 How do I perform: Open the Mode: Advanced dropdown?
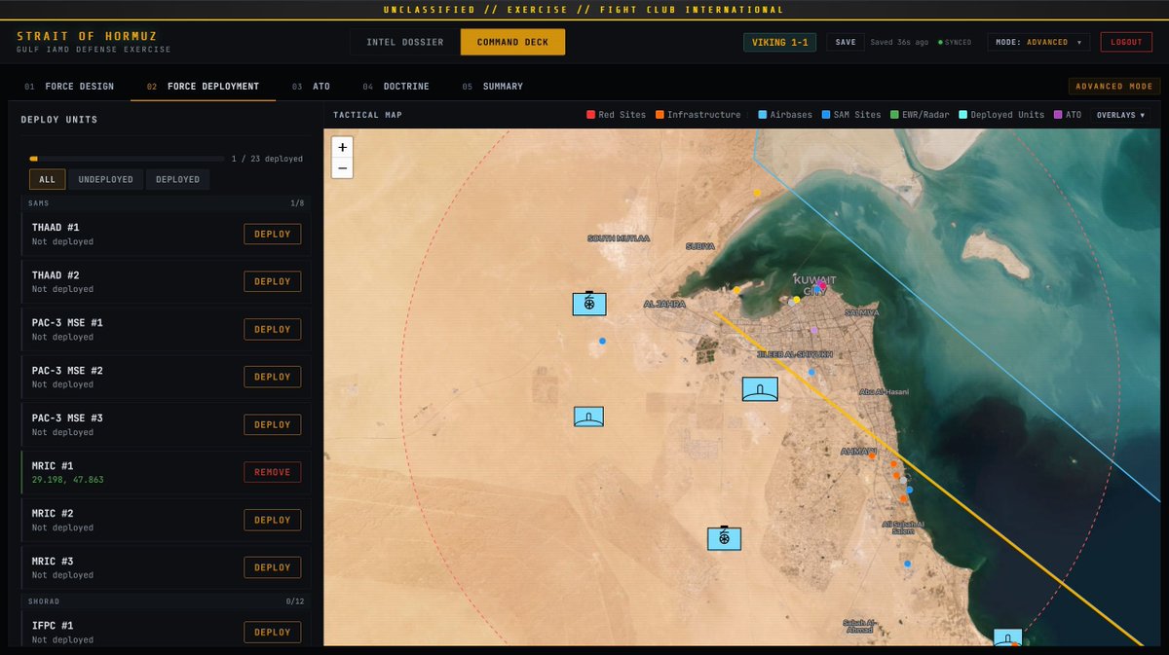pyautogui.click(x=1037, y=43)
